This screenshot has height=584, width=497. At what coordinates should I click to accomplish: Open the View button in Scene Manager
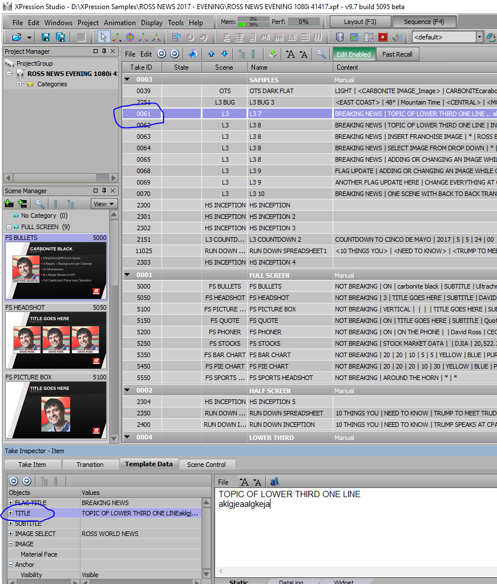[x=103, y=204]
